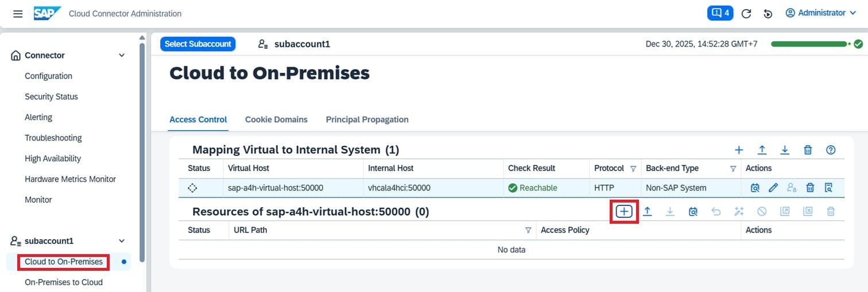
Task: Delete the sap-a4h-virtual-host mapping row
Action: tap(810, 188)
